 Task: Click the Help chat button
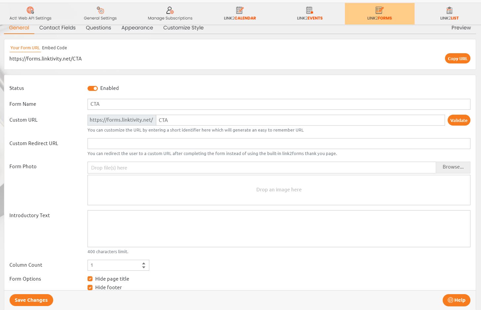point(456,300)
